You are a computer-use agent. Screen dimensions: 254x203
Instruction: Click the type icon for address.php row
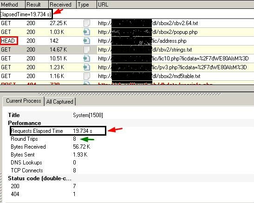(87, 41)
